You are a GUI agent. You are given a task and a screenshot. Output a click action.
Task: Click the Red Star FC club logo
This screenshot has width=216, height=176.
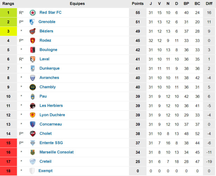[x=33, y=13]
